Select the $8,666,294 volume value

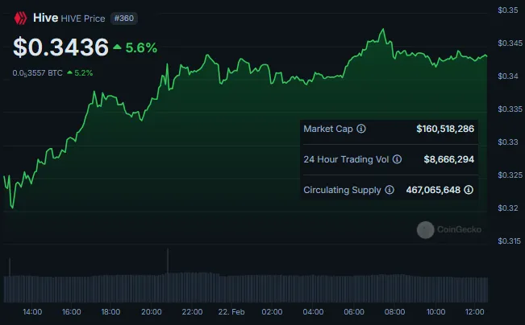click(448, 159)
